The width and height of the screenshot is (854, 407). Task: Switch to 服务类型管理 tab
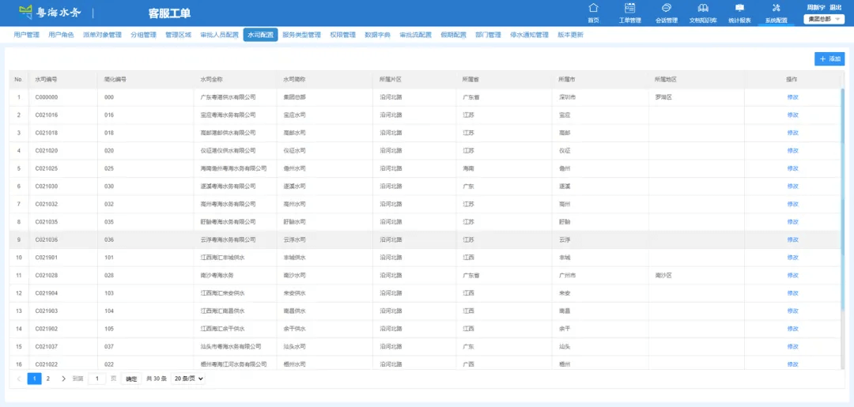302,35
